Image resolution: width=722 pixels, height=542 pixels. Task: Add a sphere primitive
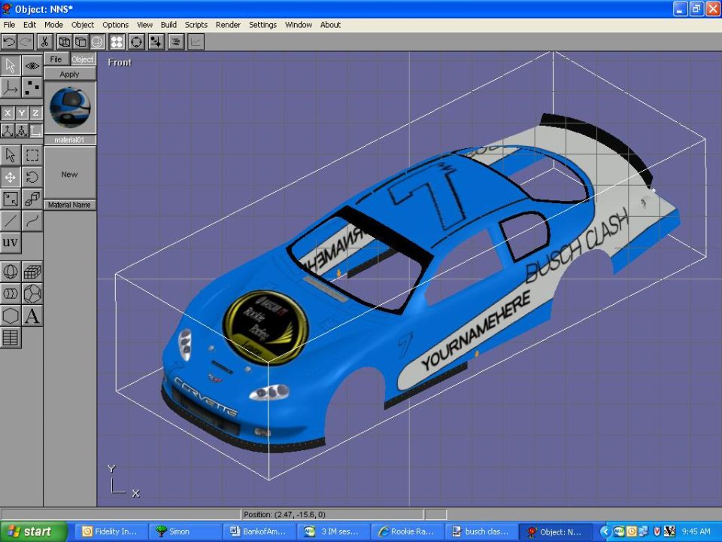10,272
